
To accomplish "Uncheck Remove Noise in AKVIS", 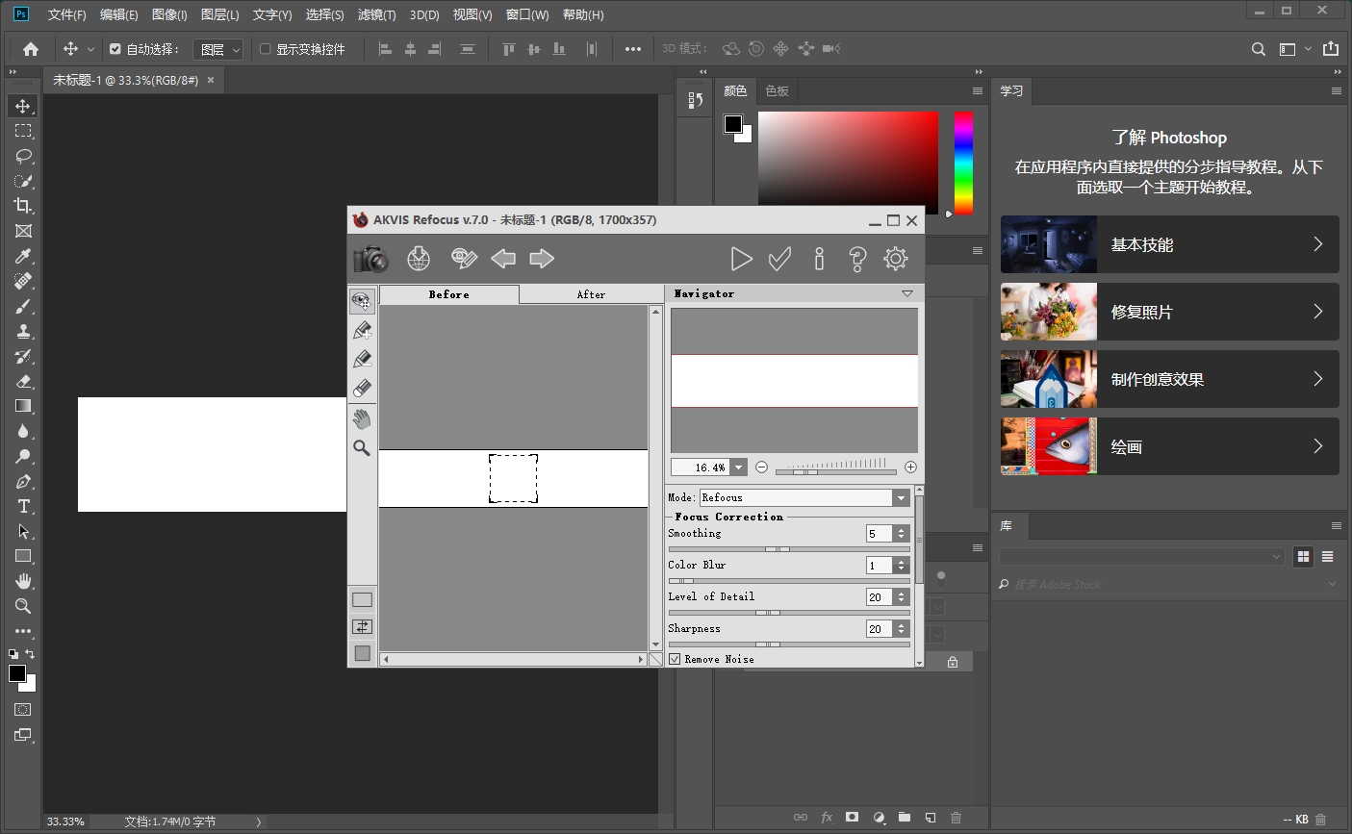I will click(x=675, y=659).
